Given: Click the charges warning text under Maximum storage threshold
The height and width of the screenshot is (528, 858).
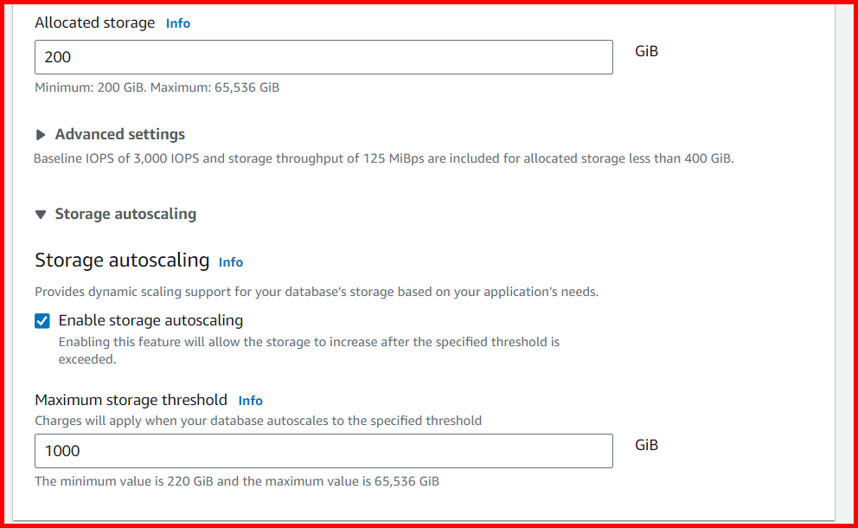Looking at the screenshot, I should pos(257,420).
